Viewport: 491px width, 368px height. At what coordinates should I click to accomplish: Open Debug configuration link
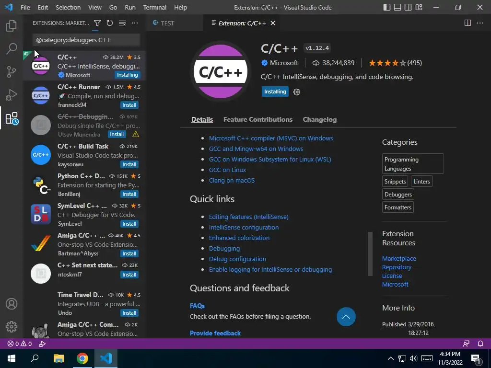[x=237, y=259]
